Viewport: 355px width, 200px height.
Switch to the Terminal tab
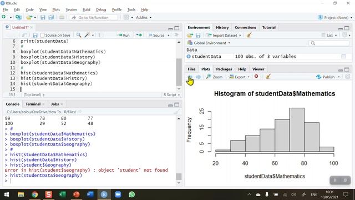click(33, 104)
